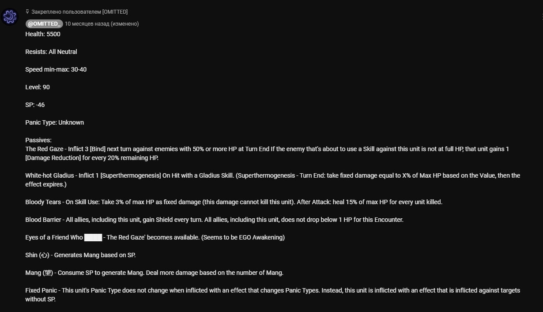Click the pin icon above the comment

[27, 12]
